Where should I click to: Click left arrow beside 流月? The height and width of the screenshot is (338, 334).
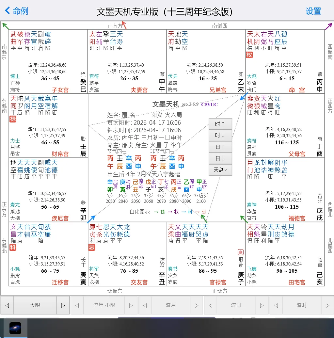point(145,305)
